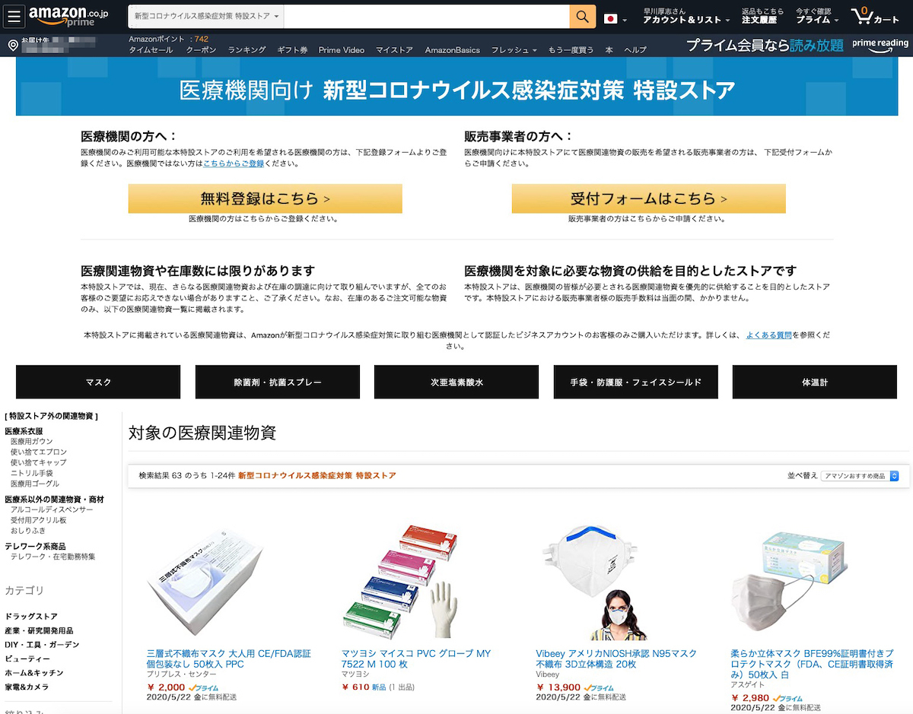Open アルコールディスペンサー in sidebar
913x714 pixels.
tap(52, 509)
